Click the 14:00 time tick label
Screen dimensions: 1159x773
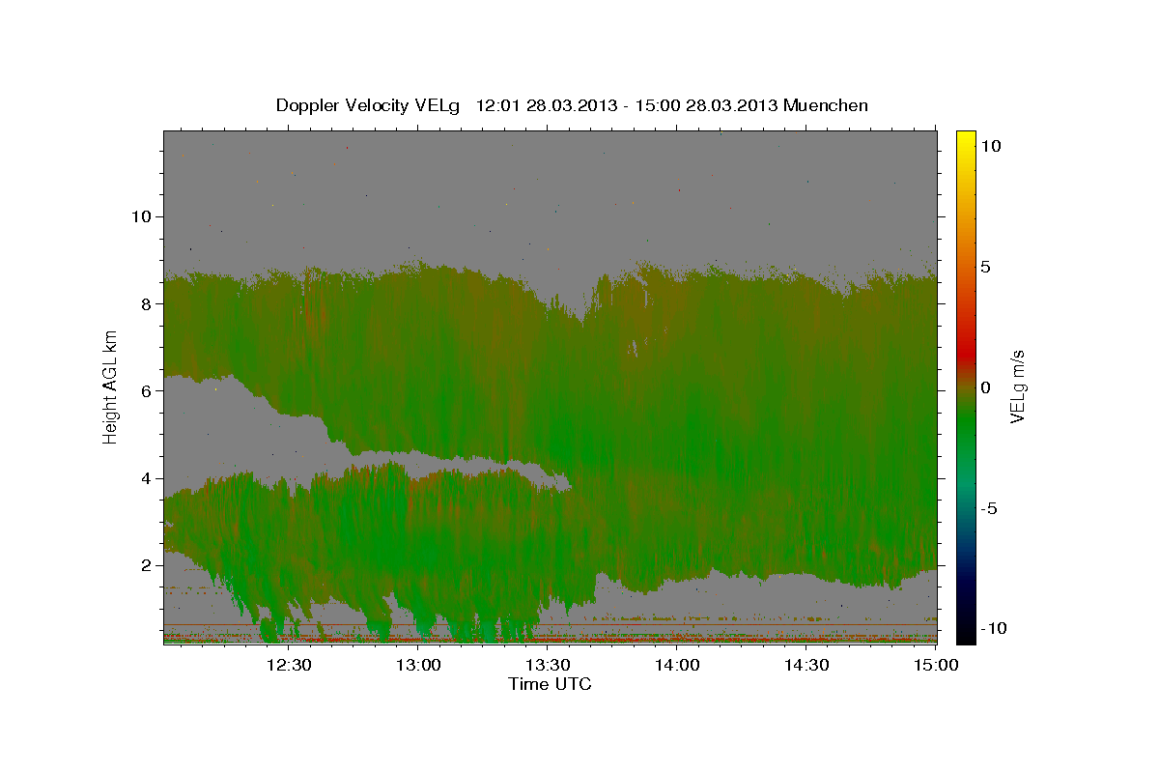(677, 665)
